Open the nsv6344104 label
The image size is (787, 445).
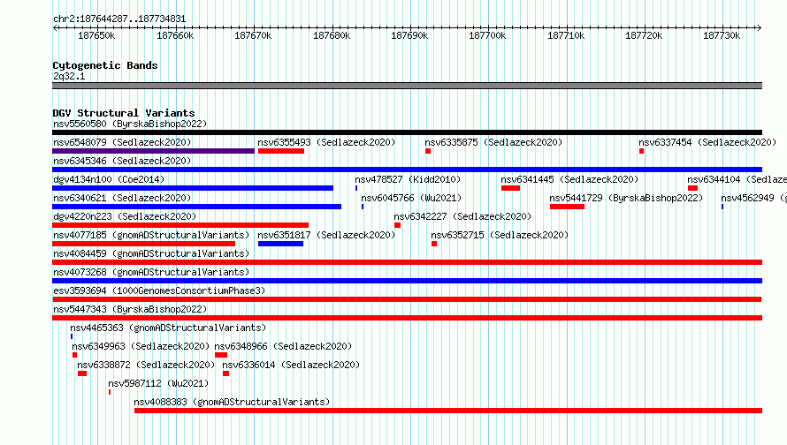[x=737, y=179]
